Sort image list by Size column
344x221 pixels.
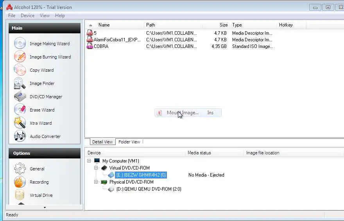click(224, 25)
